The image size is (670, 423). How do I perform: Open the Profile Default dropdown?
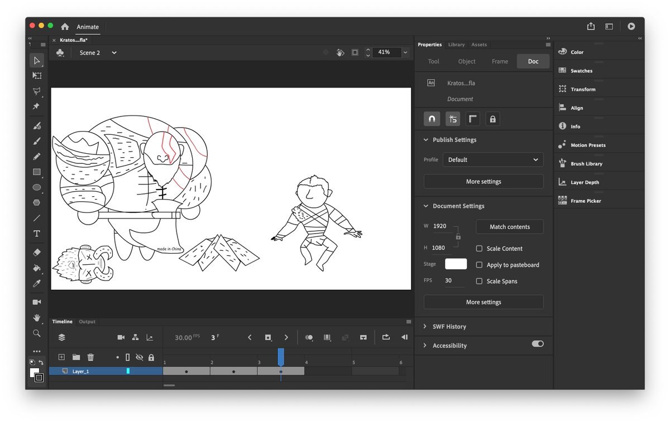pos(493,159)
